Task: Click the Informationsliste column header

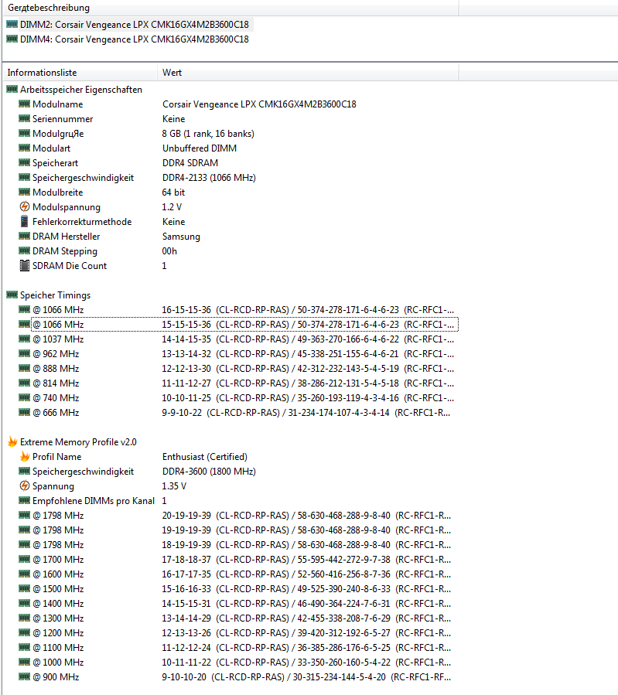Action: (x=80, y=73)
